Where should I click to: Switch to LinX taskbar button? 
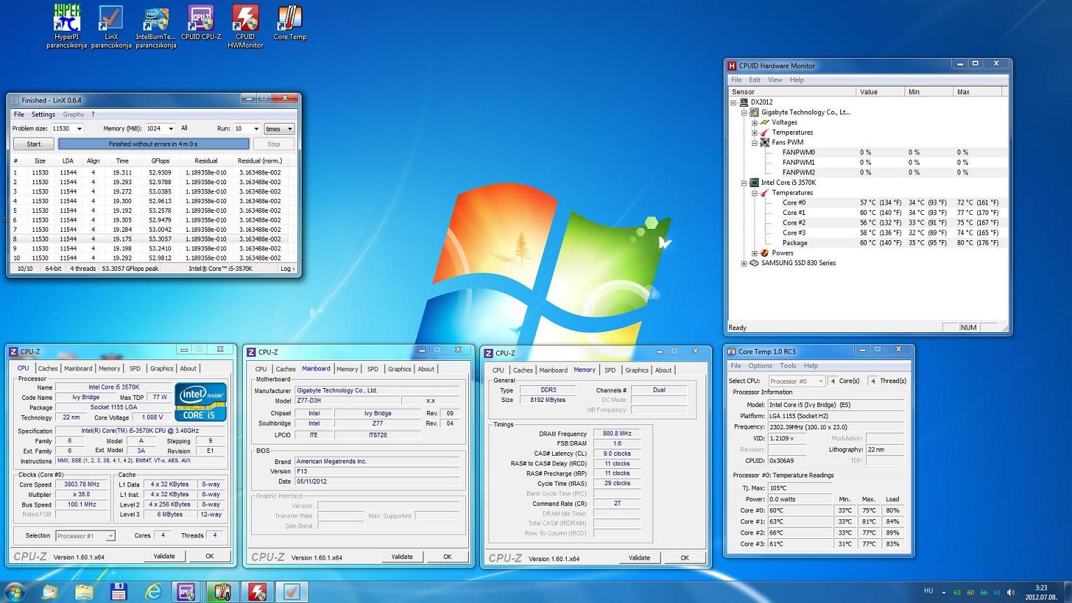(292, 592)
